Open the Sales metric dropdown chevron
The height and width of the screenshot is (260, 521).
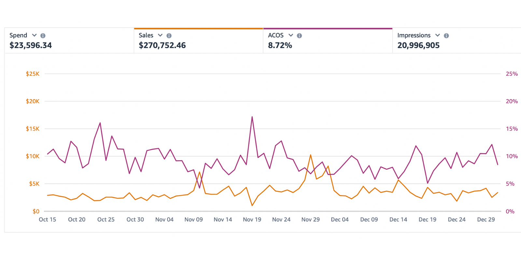pyautogui.click(x=160, y=35)
